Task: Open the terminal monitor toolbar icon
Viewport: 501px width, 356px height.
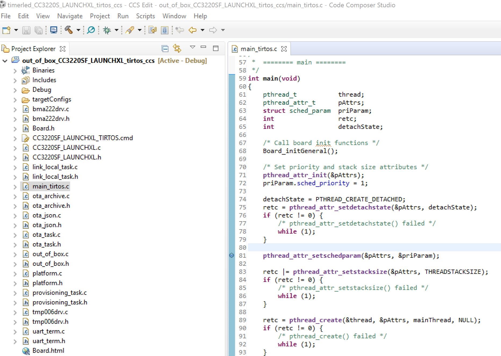Action: [x=54, y=30]
